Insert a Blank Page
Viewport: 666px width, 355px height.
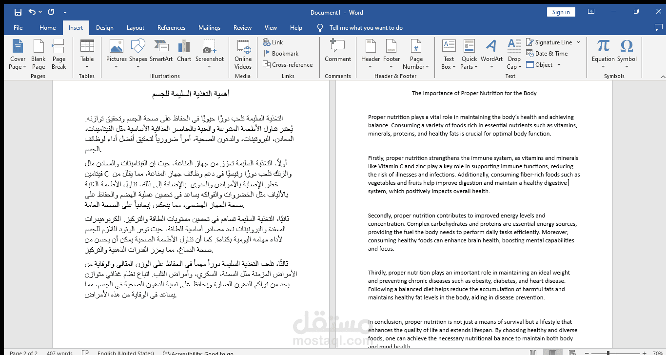pos(39,54)
